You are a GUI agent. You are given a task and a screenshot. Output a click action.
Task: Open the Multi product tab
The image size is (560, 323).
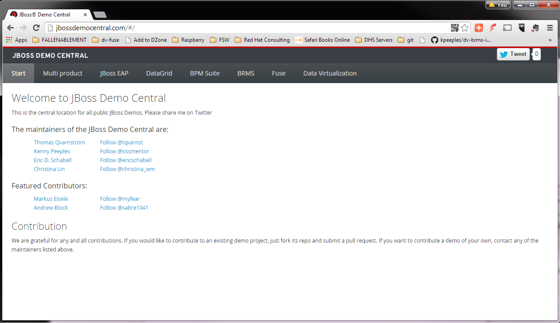coord(63,73)
